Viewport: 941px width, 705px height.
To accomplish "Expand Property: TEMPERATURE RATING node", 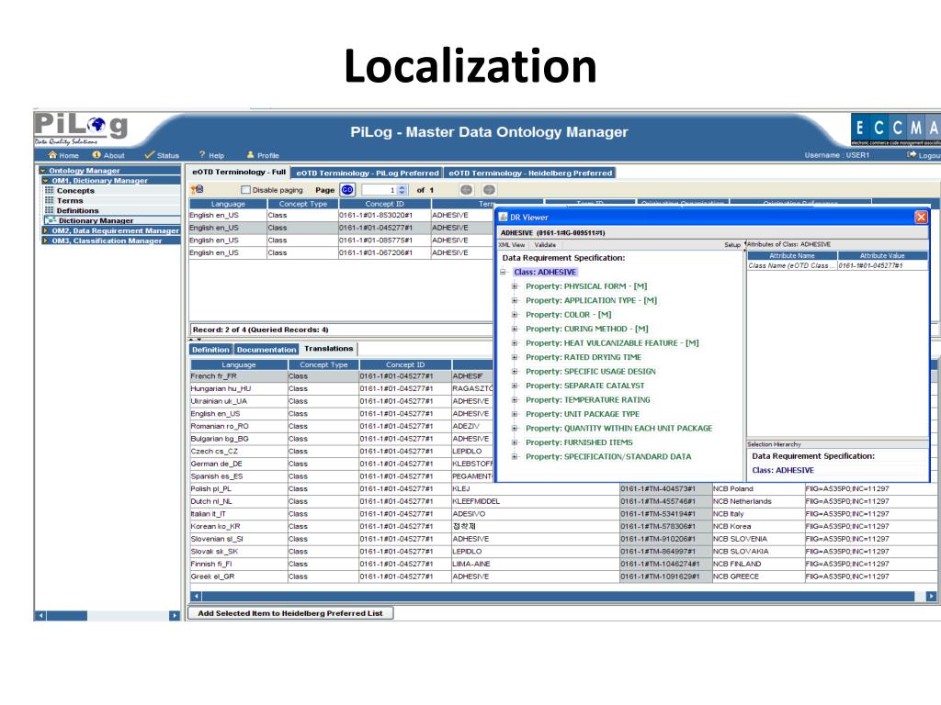I will point(515,400).
